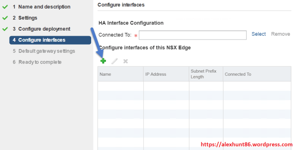Click the Subnet Prefix Length column header

[206, 74]
